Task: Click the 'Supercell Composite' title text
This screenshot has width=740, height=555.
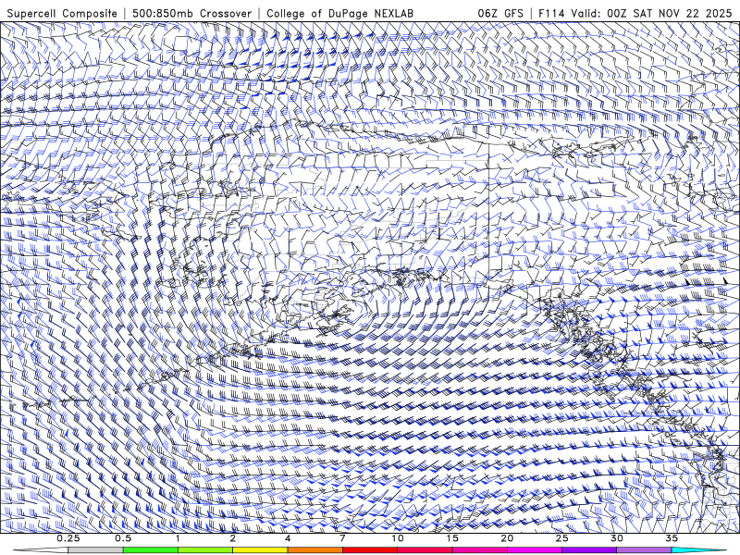Action: pyautogui.click(x=62, y=14)
